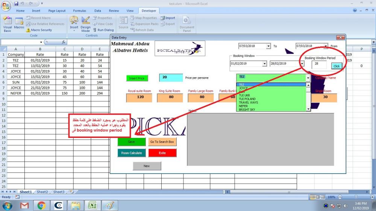This screenshot has width=376, height=211.
Task: Expand the formula bar
Action: tap(374, 42)
